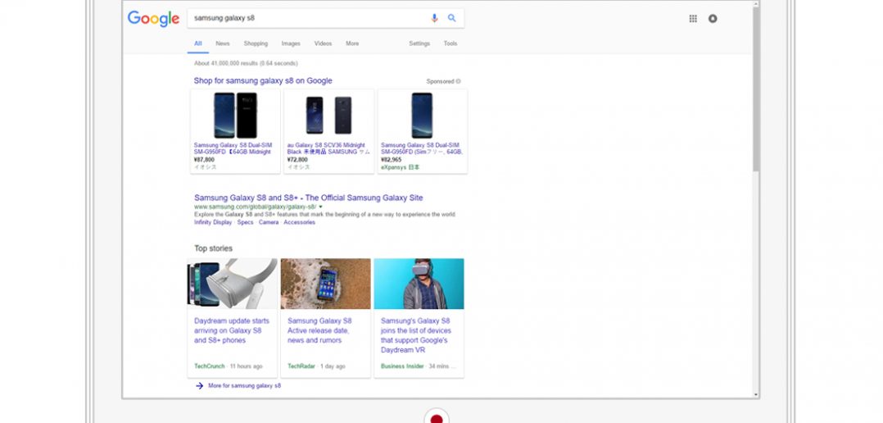Click the blue search magnifier icon
The image size is (883, 423).
tap(451, 18)
